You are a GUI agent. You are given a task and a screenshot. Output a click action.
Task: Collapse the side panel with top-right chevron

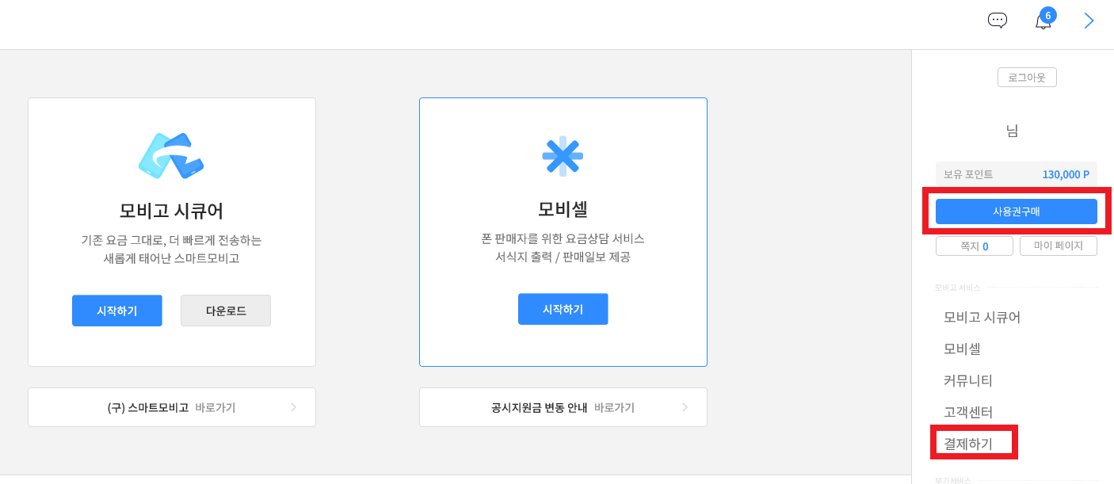click(x=1089, y=21)
